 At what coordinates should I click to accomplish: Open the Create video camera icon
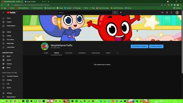tap(162, 13)
